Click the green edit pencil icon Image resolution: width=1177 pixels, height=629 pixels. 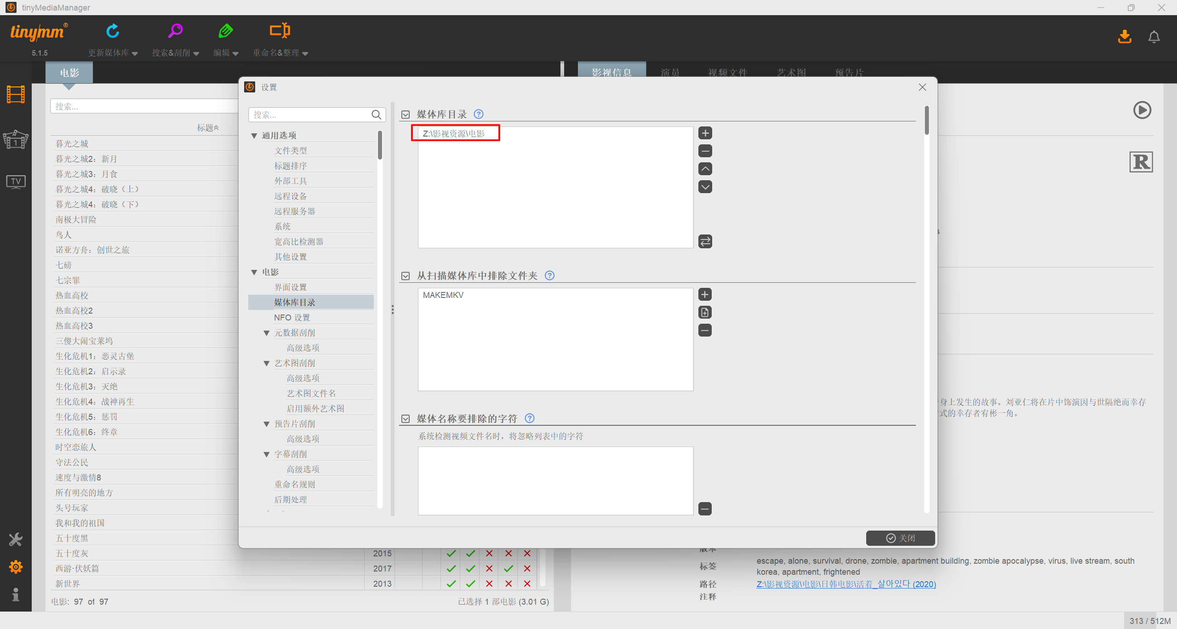(x=226, y=31)
